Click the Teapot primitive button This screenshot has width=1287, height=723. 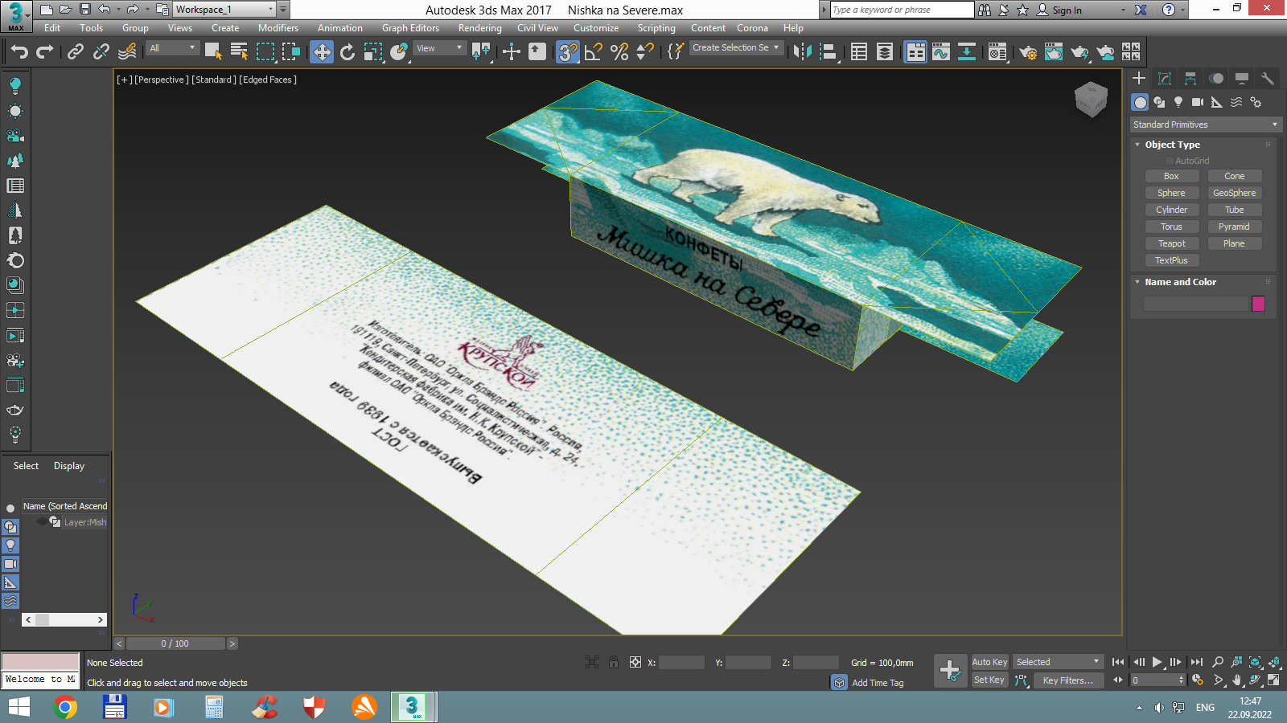click(x=1171, y=243)
